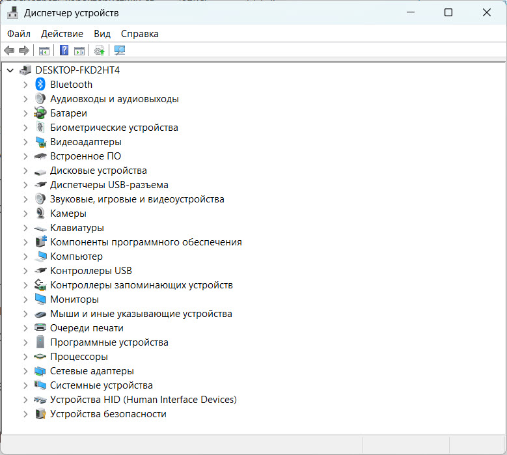
Task: Select the Процессоры tree item
Action: pyautogui.click(x=79, y=357)
